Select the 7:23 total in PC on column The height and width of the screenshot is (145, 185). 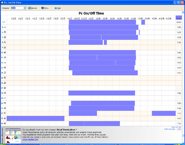pyautogui.click(x=179, y=113)
